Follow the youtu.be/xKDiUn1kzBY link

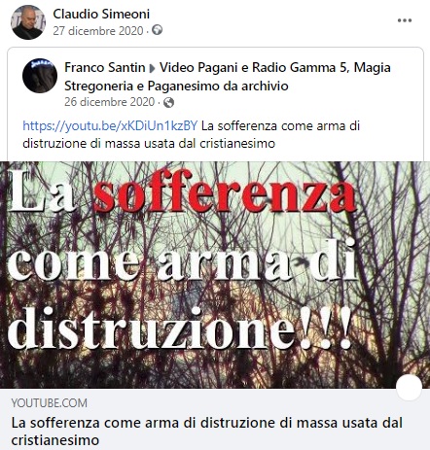(x=110, y=125)
